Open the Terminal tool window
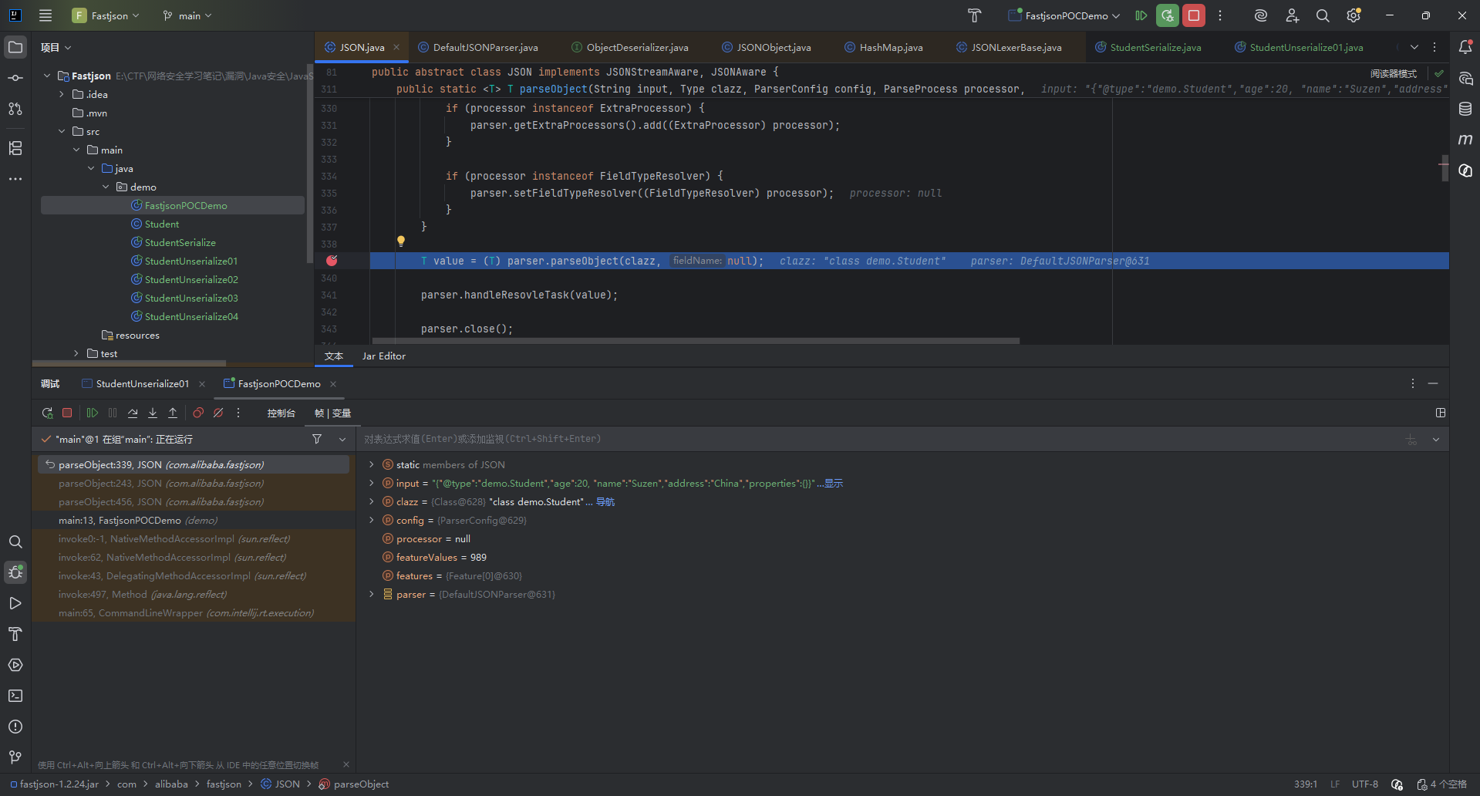Viewport: 1480px width, 796px height. [x=15, y=696]
